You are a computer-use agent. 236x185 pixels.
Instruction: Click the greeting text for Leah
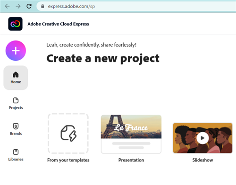pyautogui.click(x=92, y=45)
